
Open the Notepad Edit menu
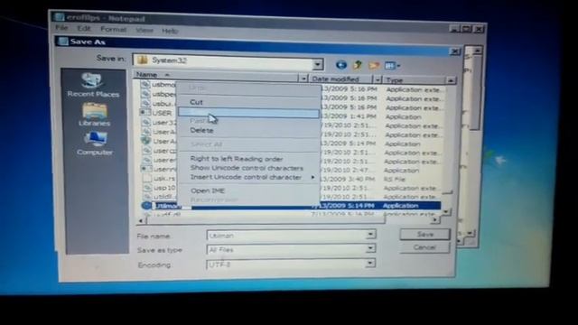tap(84, 28)
